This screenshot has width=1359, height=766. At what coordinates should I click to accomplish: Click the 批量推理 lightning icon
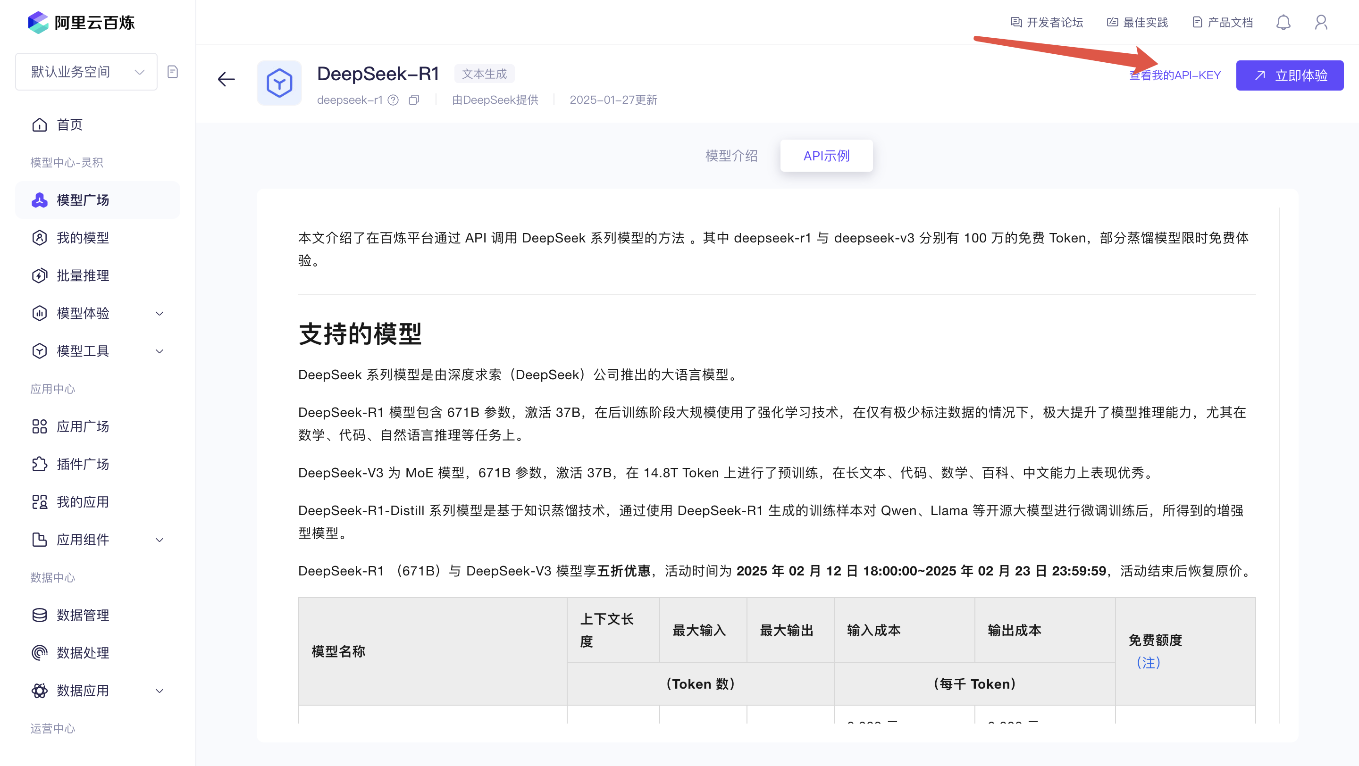40,275
